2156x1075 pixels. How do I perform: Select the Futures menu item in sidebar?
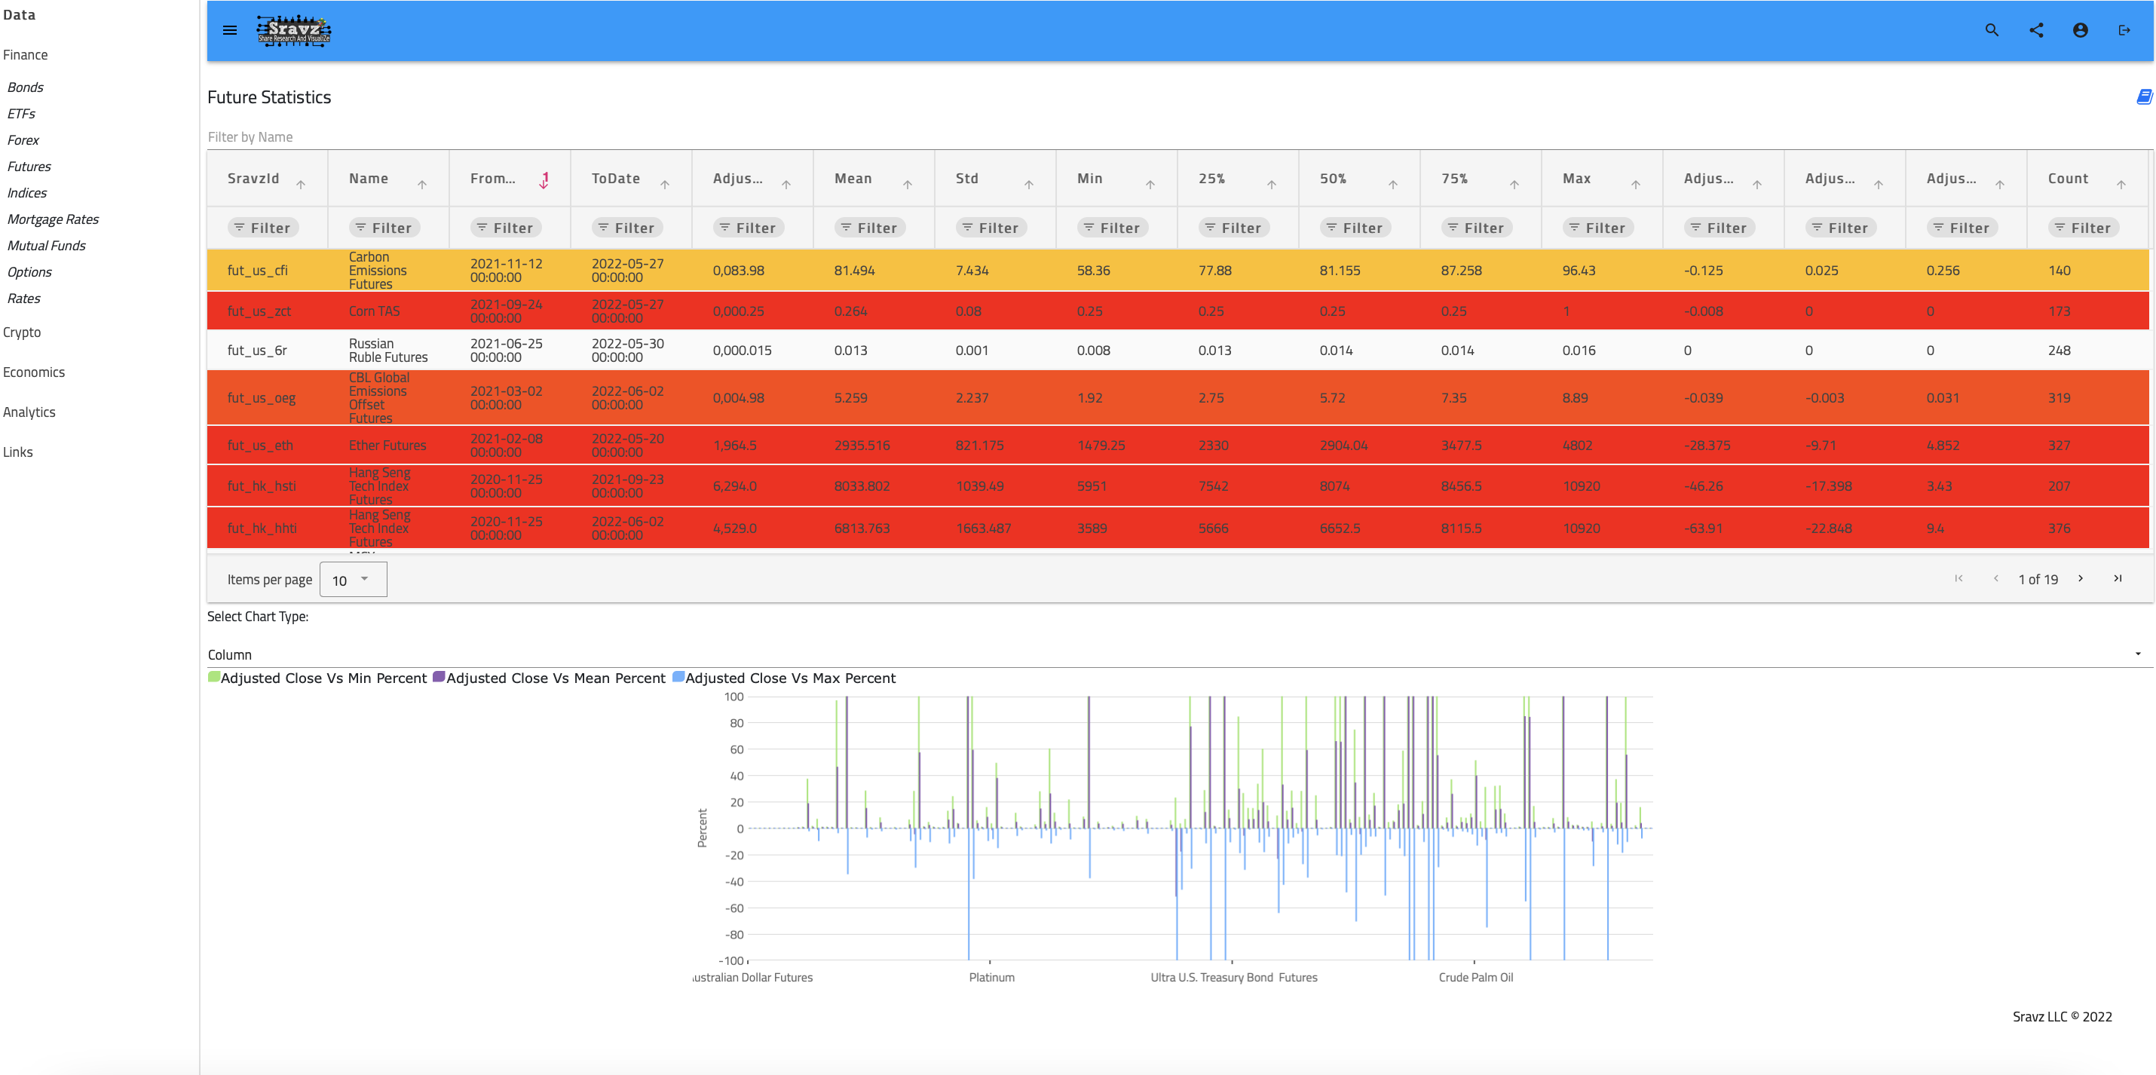click(x=29, y=167)
